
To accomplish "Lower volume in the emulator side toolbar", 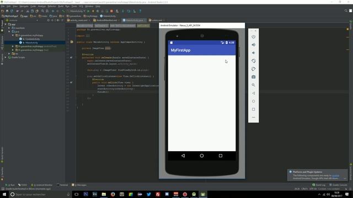I will pos(254,53).
